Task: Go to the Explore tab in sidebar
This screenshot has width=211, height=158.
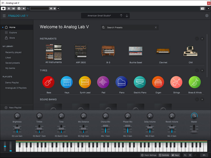Action: click(x=13, y=33)
